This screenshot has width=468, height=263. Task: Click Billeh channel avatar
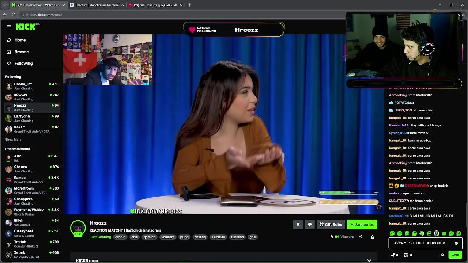pyautogui.click(x=9, y=222)
